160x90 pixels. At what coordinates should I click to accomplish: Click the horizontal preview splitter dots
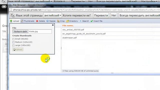(x=112, y=73)
